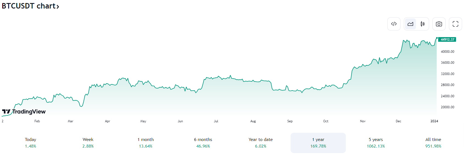Click the TradingView logo

tap(24, 112)
